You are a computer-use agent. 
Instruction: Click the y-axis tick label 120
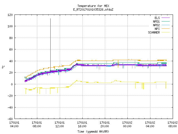click(10, 15)
